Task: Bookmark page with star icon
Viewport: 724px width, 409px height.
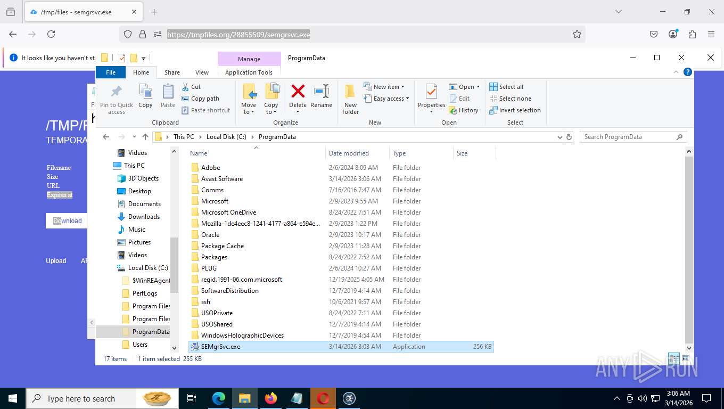Action: (577, 34)
